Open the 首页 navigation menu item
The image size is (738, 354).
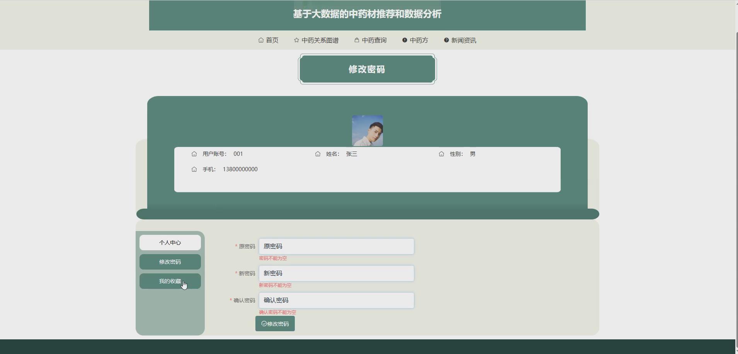point(272,40)
